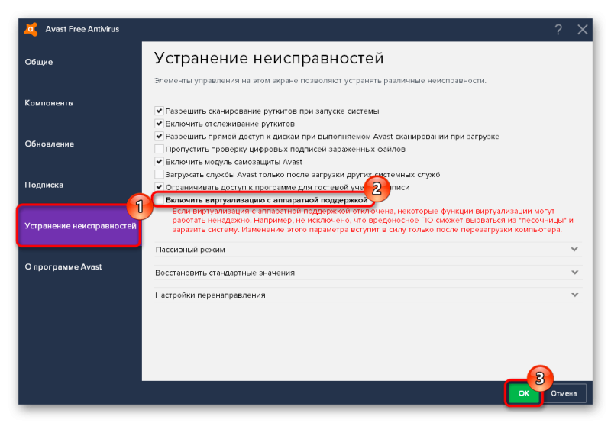Click the 'Отмена' cancel button
This screenshot has width=611, height=423.
tap(564, 393)
